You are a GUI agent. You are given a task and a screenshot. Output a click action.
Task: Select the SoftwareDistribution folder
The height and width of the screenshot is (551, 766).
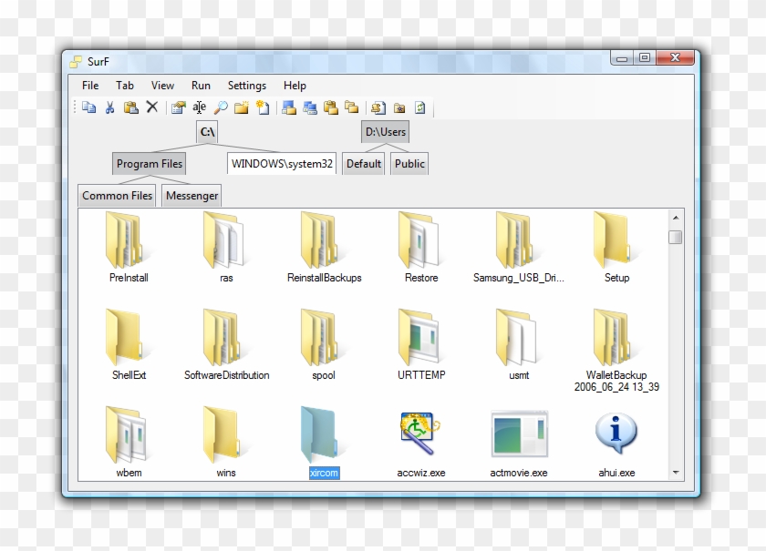pos(226,345)
